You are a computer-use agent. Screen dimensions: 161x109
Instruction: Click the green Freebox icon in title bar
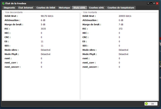pyautogui.click(x=3, y=3)
